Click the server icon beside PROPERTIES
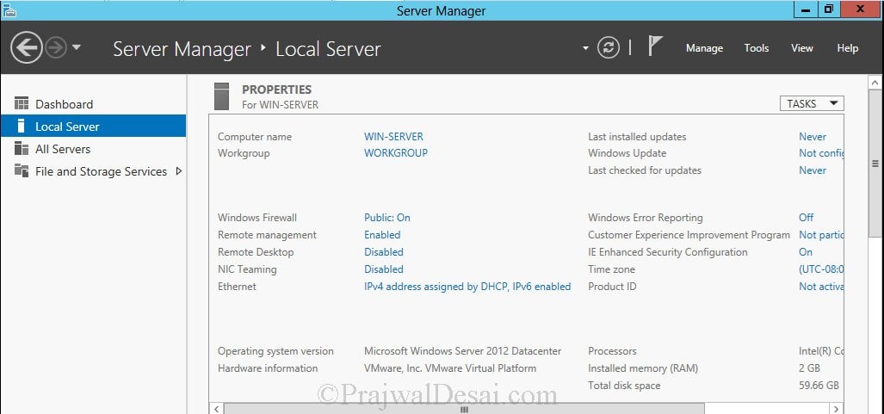The width and height of the screenshot is (884, 414). click(221, 96)
